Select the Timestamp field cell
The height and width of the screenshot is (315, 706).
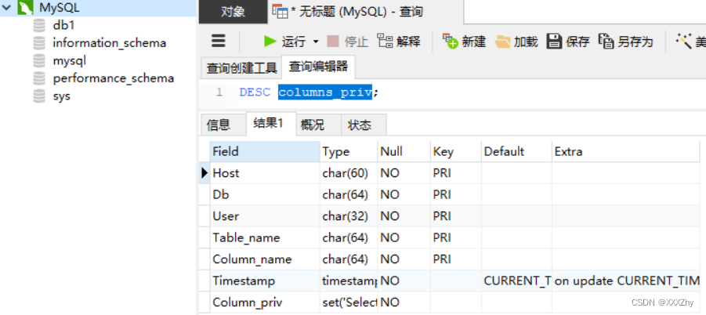click(x=265, y=281)
